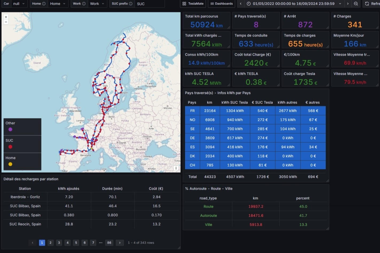Go to page 2 of stations table
380x253 pixels.
tap(50, 243)
